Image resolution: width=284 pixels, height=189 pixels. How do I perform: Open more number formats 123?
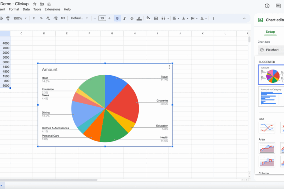(63, 18)
